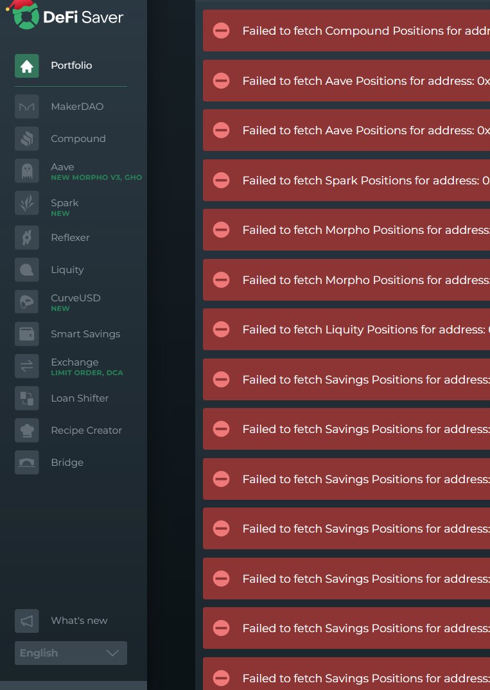Click the Compound sidebar icon
490x690 pixels.
pos(27,139)
